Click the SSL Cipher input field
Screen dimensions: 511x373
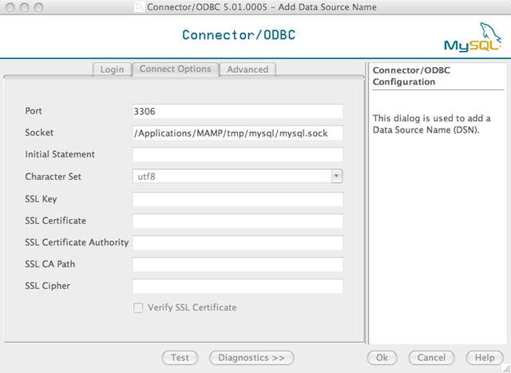coord(238,286)
